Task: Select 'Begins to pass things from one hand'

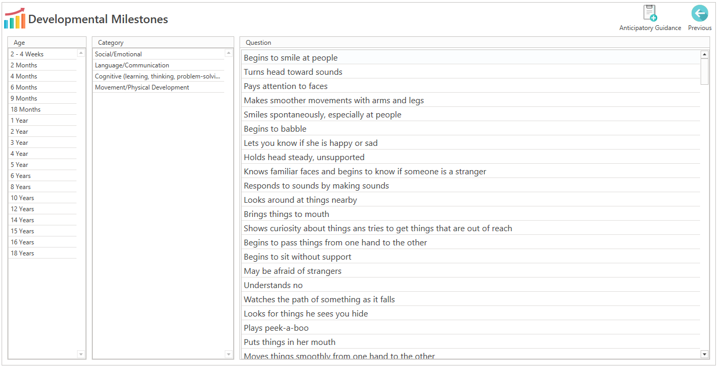Action: (x=471, y=242)
